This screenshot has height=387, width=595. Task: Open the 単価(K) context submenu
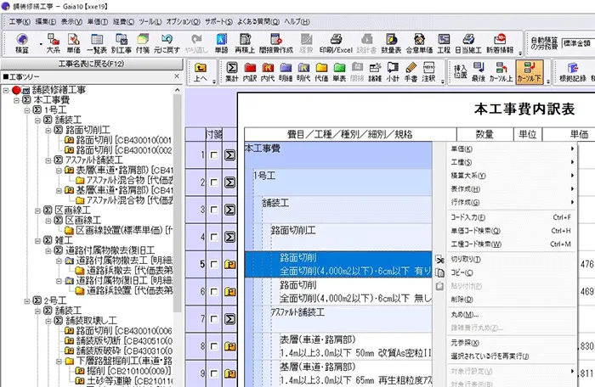(512, 149)
